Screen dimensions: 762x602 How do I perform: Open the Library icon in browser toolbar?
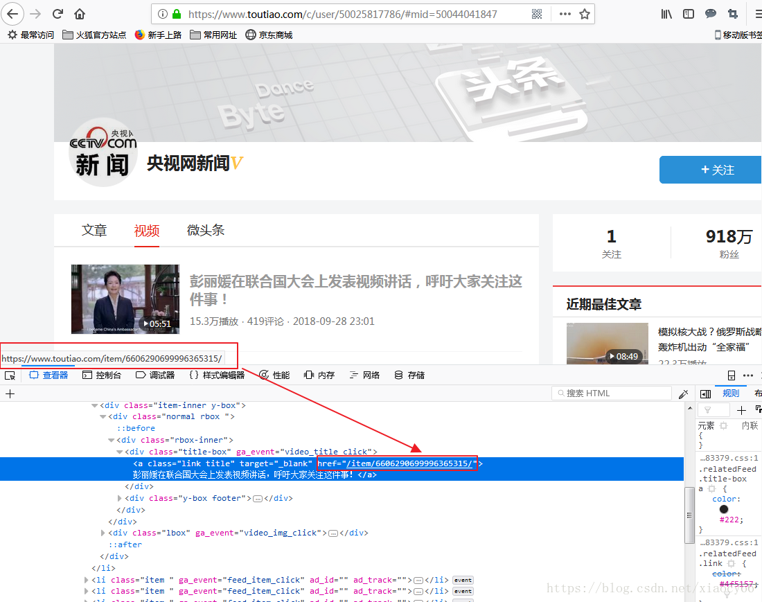pyautogui.click(x=666, y=14)
